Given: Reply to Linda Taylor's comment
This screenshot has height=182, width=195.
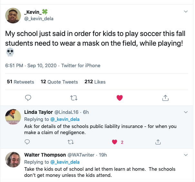Looking at the screenshot, I should pyautogui.click(x=27, y=142).
